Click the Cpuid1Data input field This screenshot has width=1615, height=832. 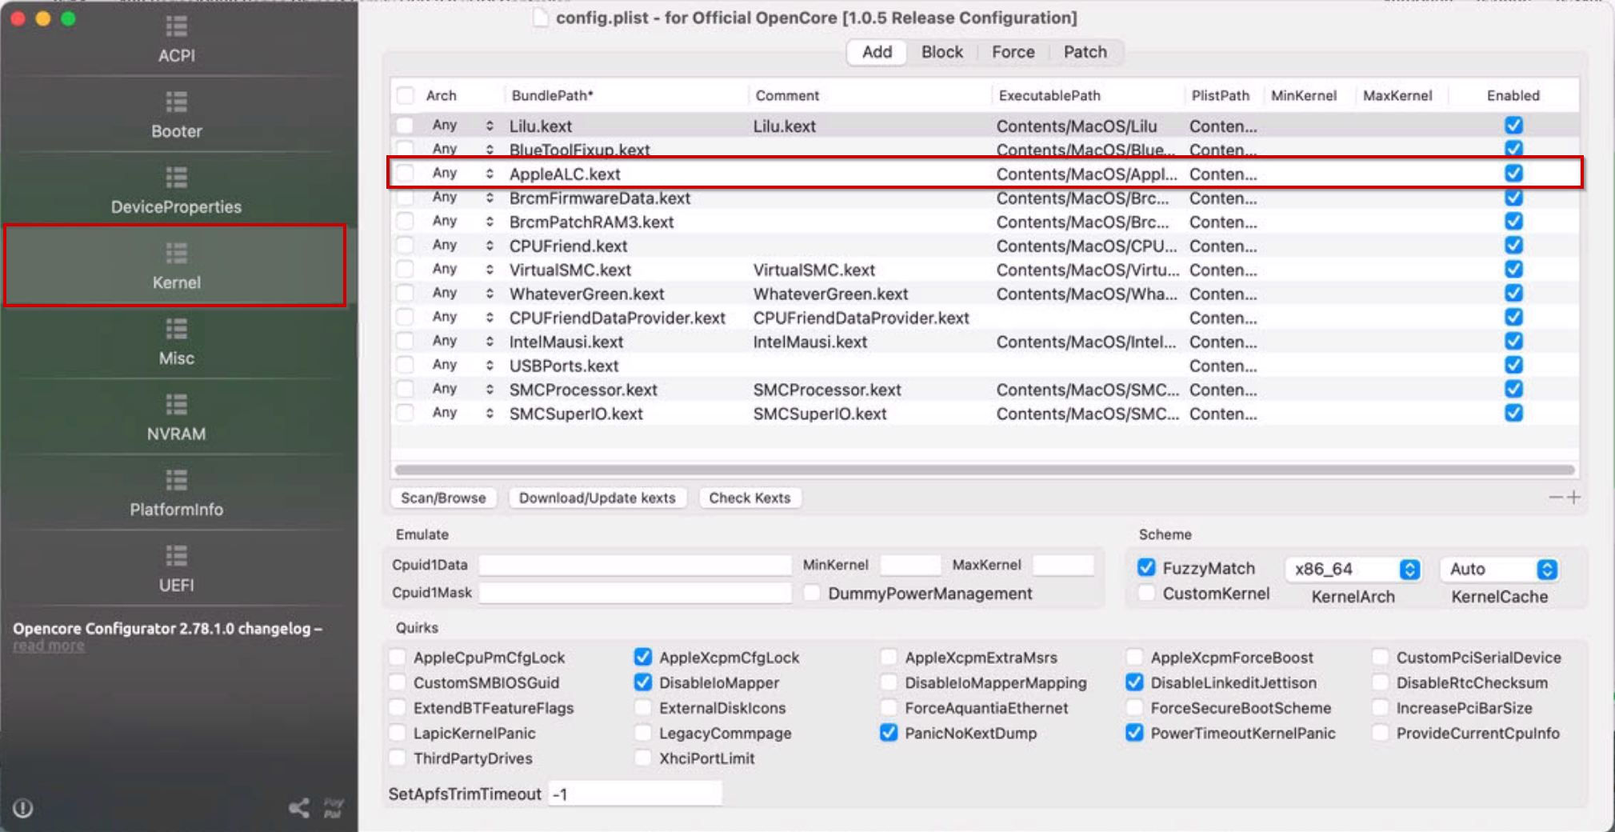pos(634,565)
